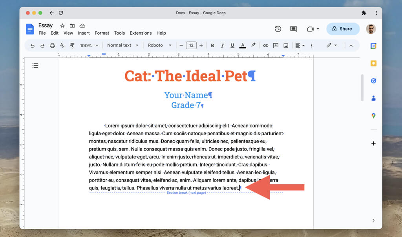
Task: Toggle italic formatting
Action: (x=222, y=46)
